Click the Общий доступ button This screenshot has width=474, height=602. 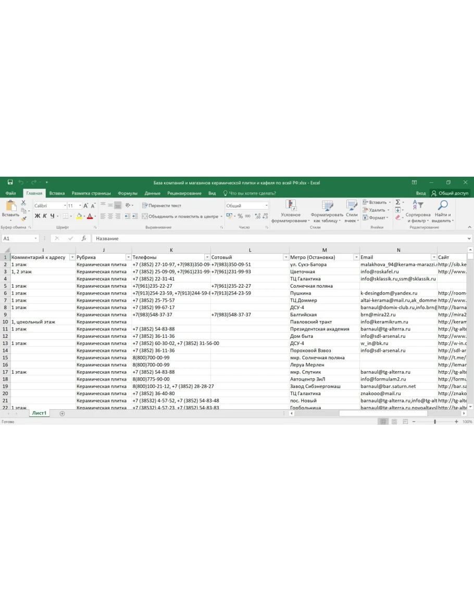pyautogui.click(x=450, y=193)
